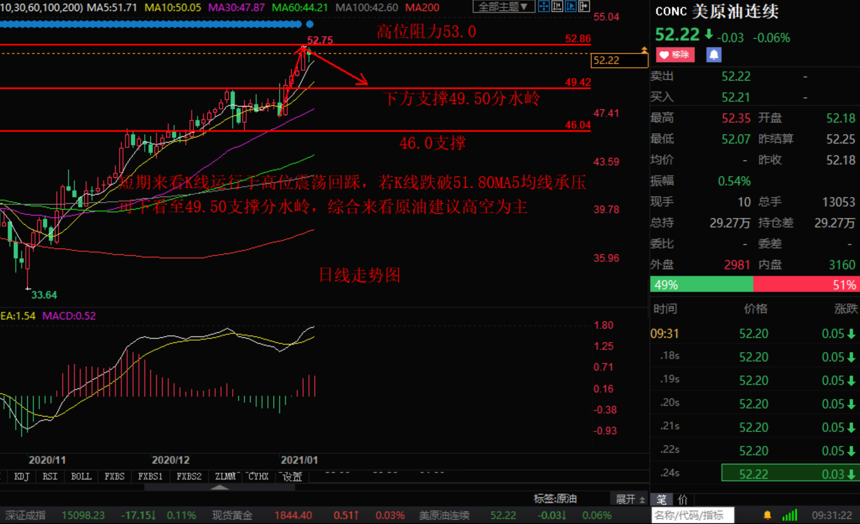The image size is (860, 524).
Task: Click the green signal strength bars
Action: coord(790,515)
